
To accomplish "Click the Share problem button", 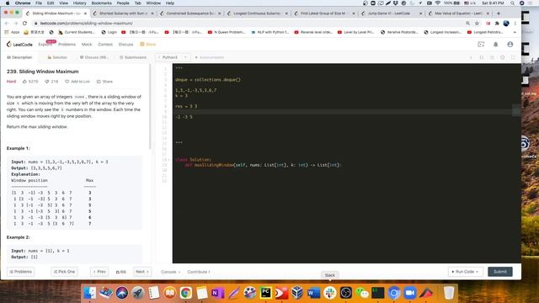I will pos(104,82).
